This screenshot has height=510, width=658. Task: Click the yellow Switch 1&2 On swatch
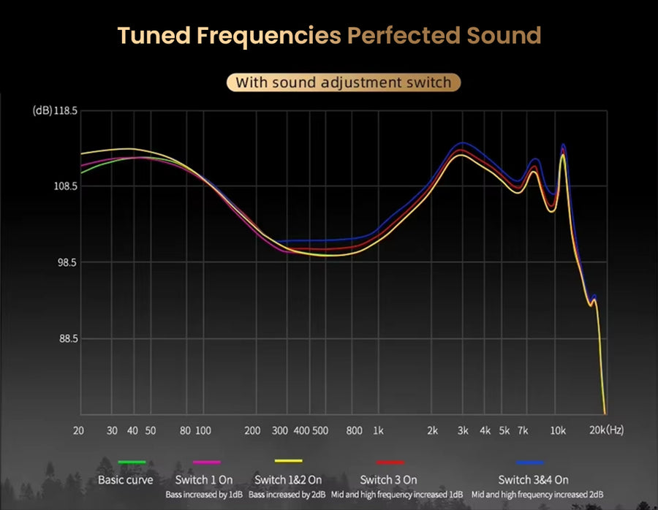[288, 461]
